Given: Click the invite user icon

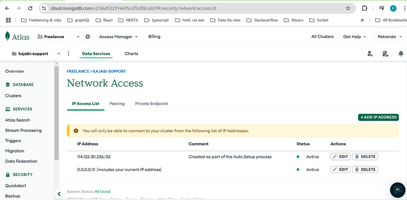Looking at the screenshot, I should pos(370,54).
